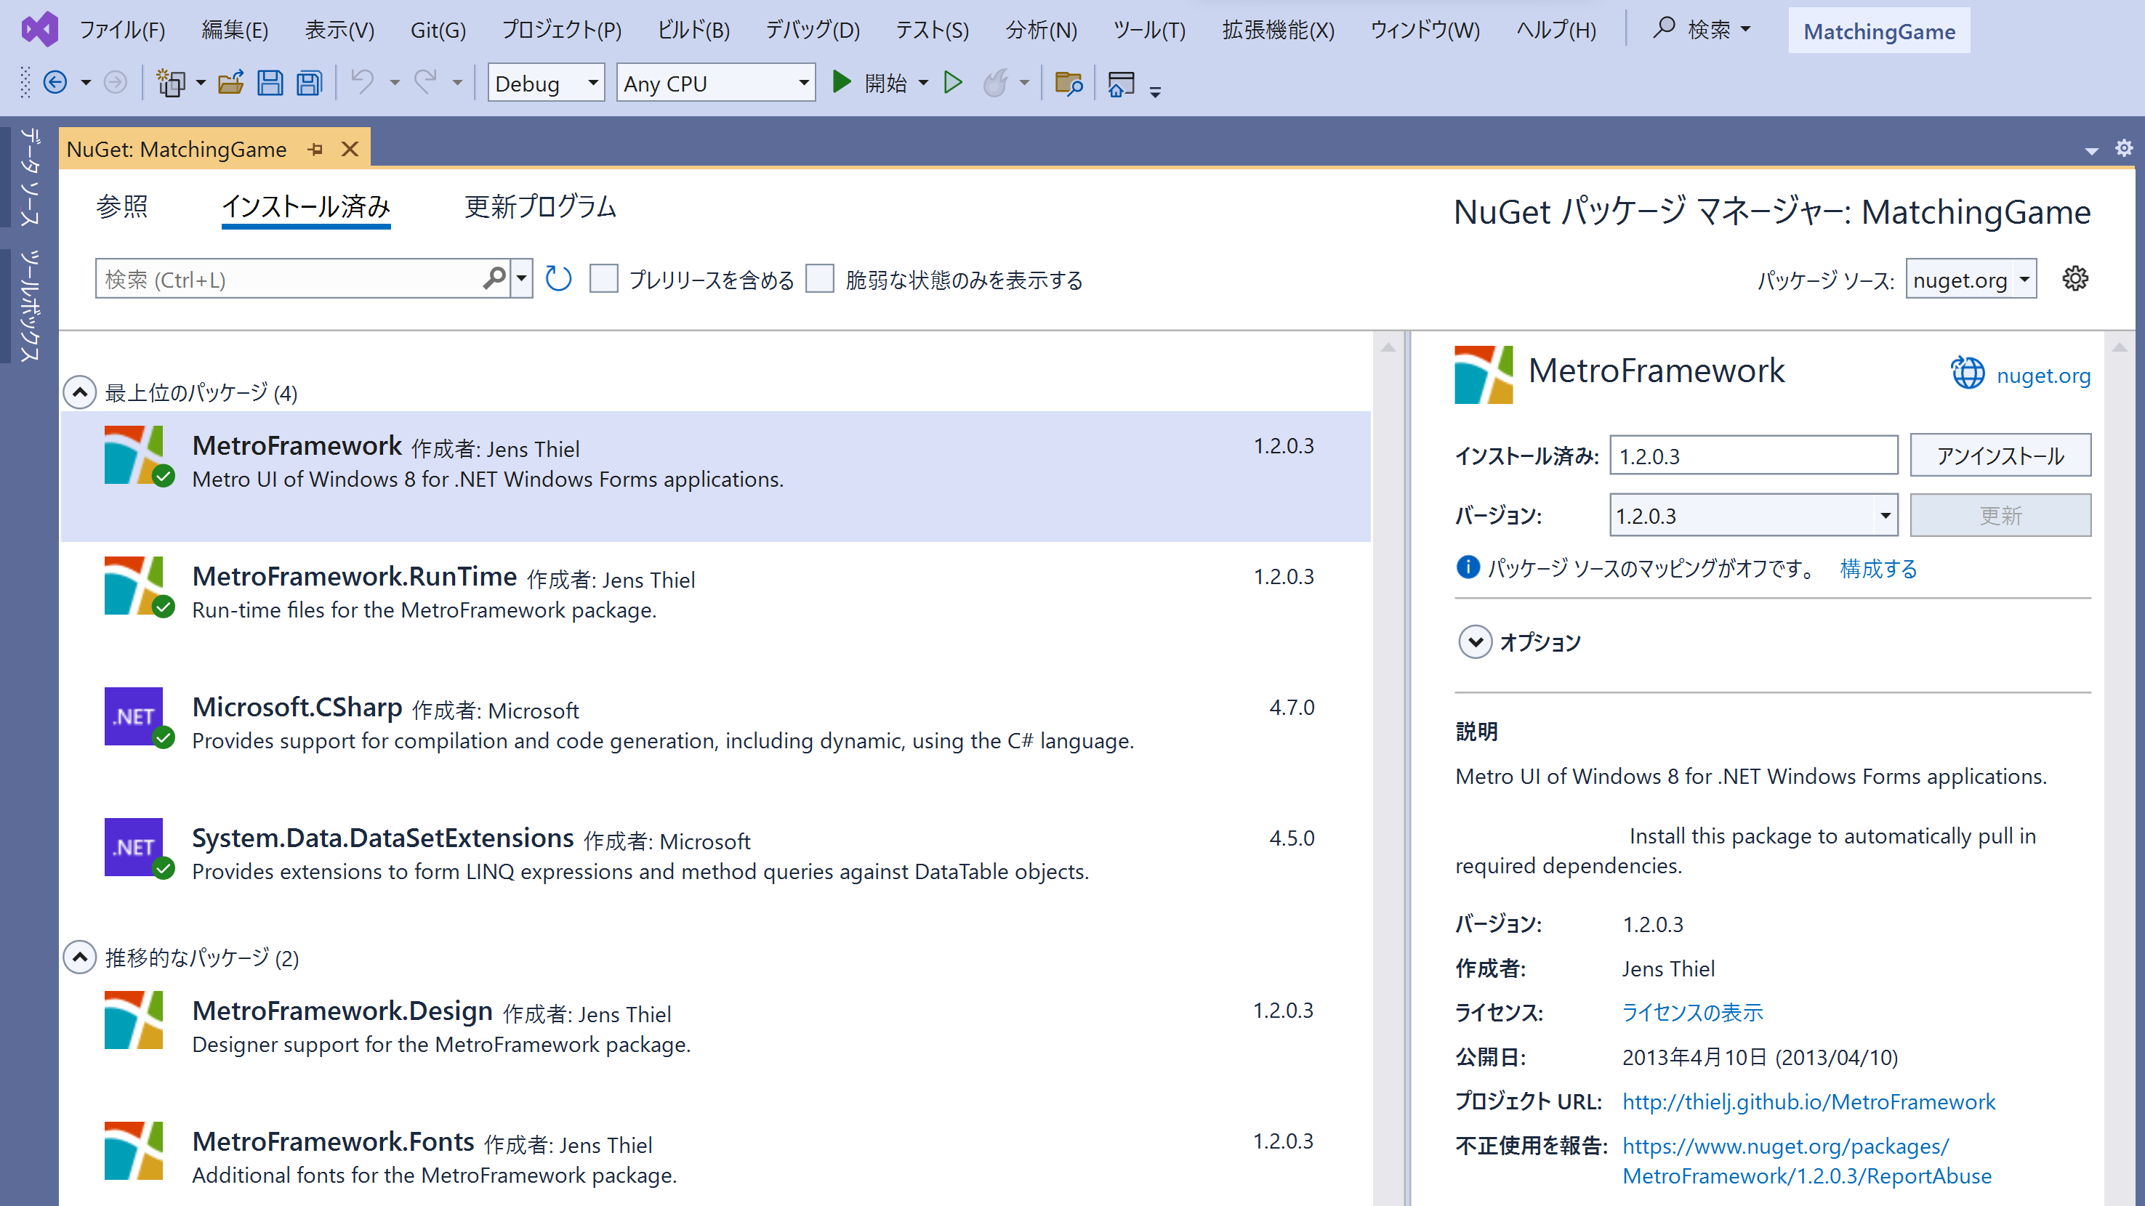Select the インストール済み tab

pos(305,206)
